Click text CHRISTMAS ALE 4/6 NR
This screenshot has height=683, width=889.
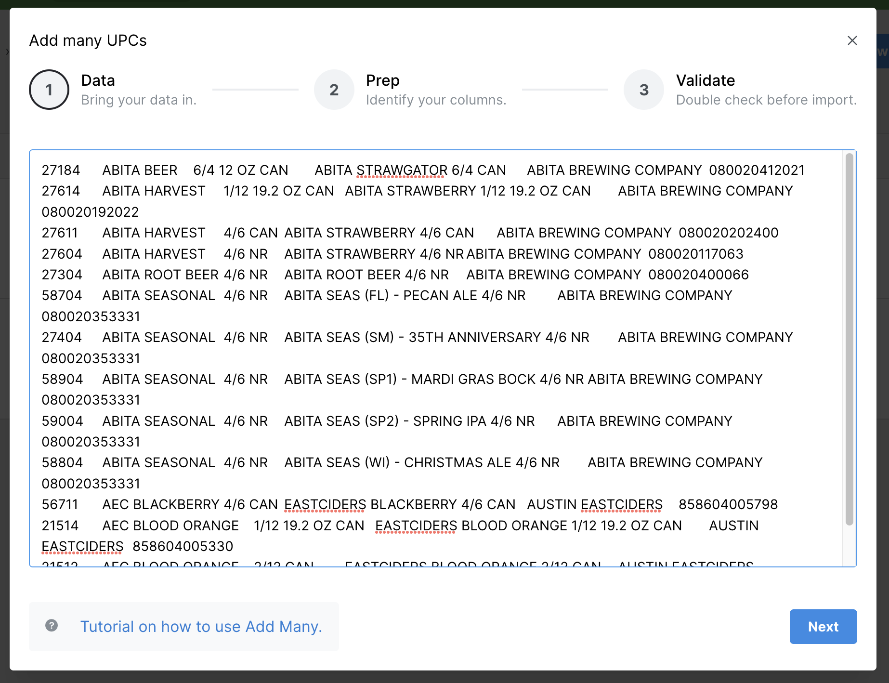tap(482, 462)
